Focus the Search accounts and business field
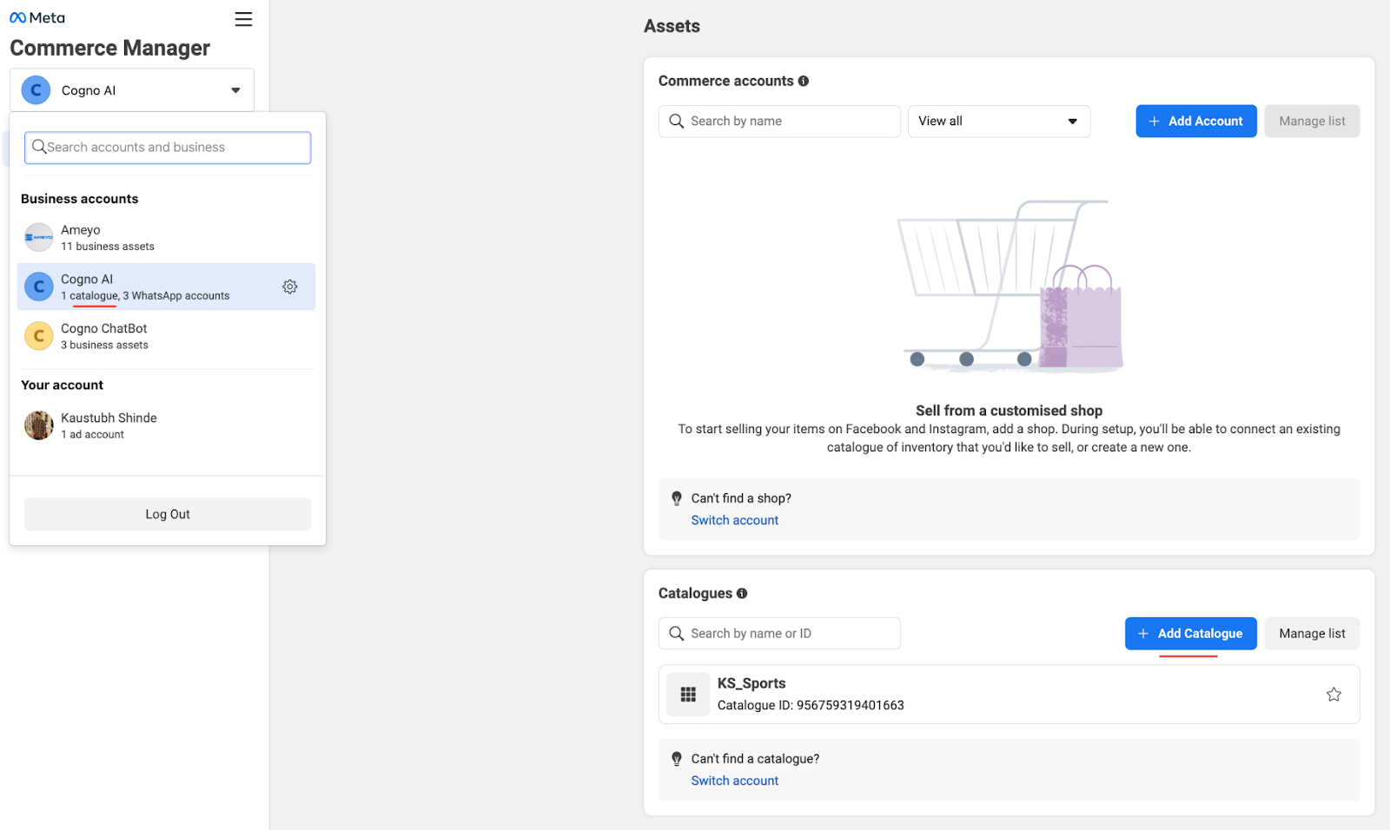Image resolution: width=1390 pixels, height=830 pixels. pos(168,148)
